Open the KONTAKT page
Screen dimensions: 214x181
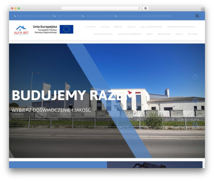click(193, 34)
